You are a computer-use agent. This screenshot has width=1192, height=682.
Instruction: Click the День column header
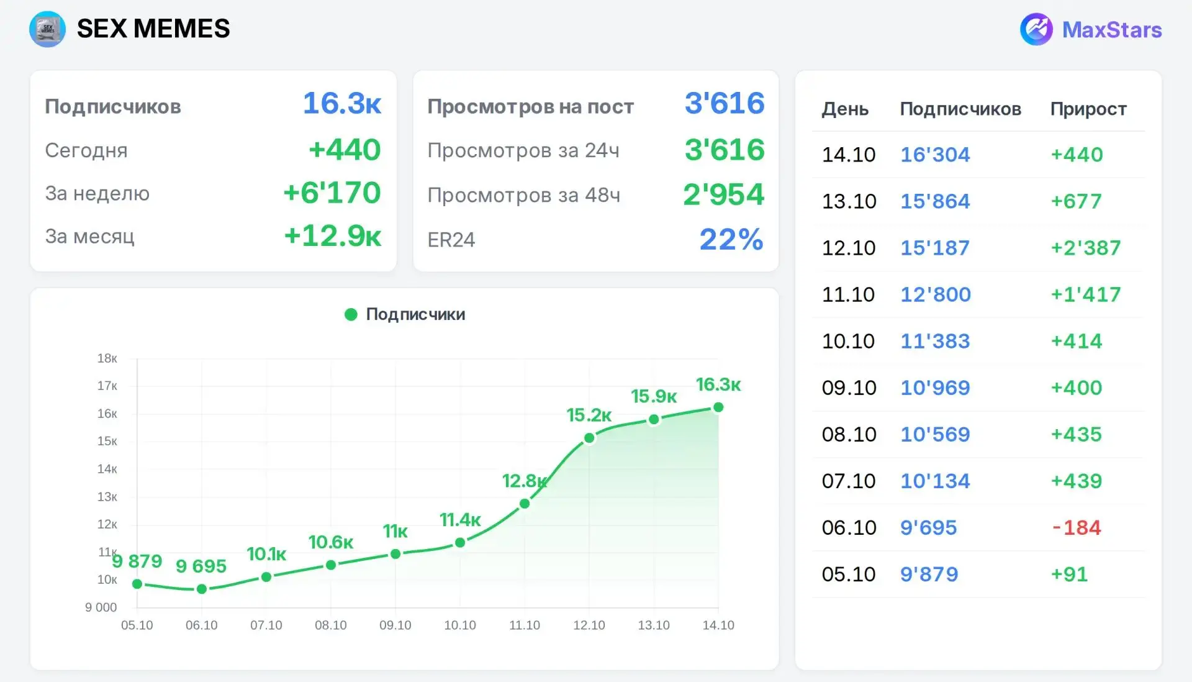pos(845,109)
